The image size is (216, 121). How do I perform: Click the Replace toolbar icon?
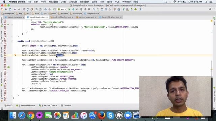click(40, 9)
